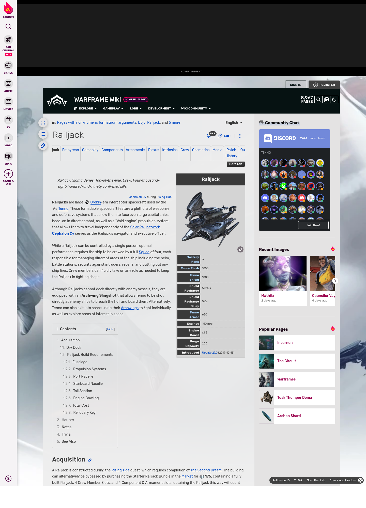Show 5 more categories
The width and height of the screenshot is (366, 508).
click(174, 122)
